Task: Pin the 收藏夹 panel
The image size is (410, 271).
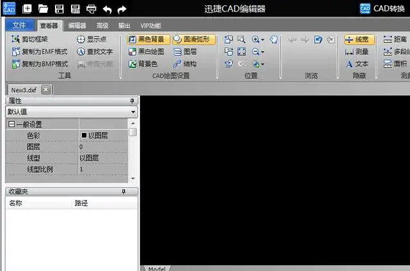Action: click(x=123, y=192)
